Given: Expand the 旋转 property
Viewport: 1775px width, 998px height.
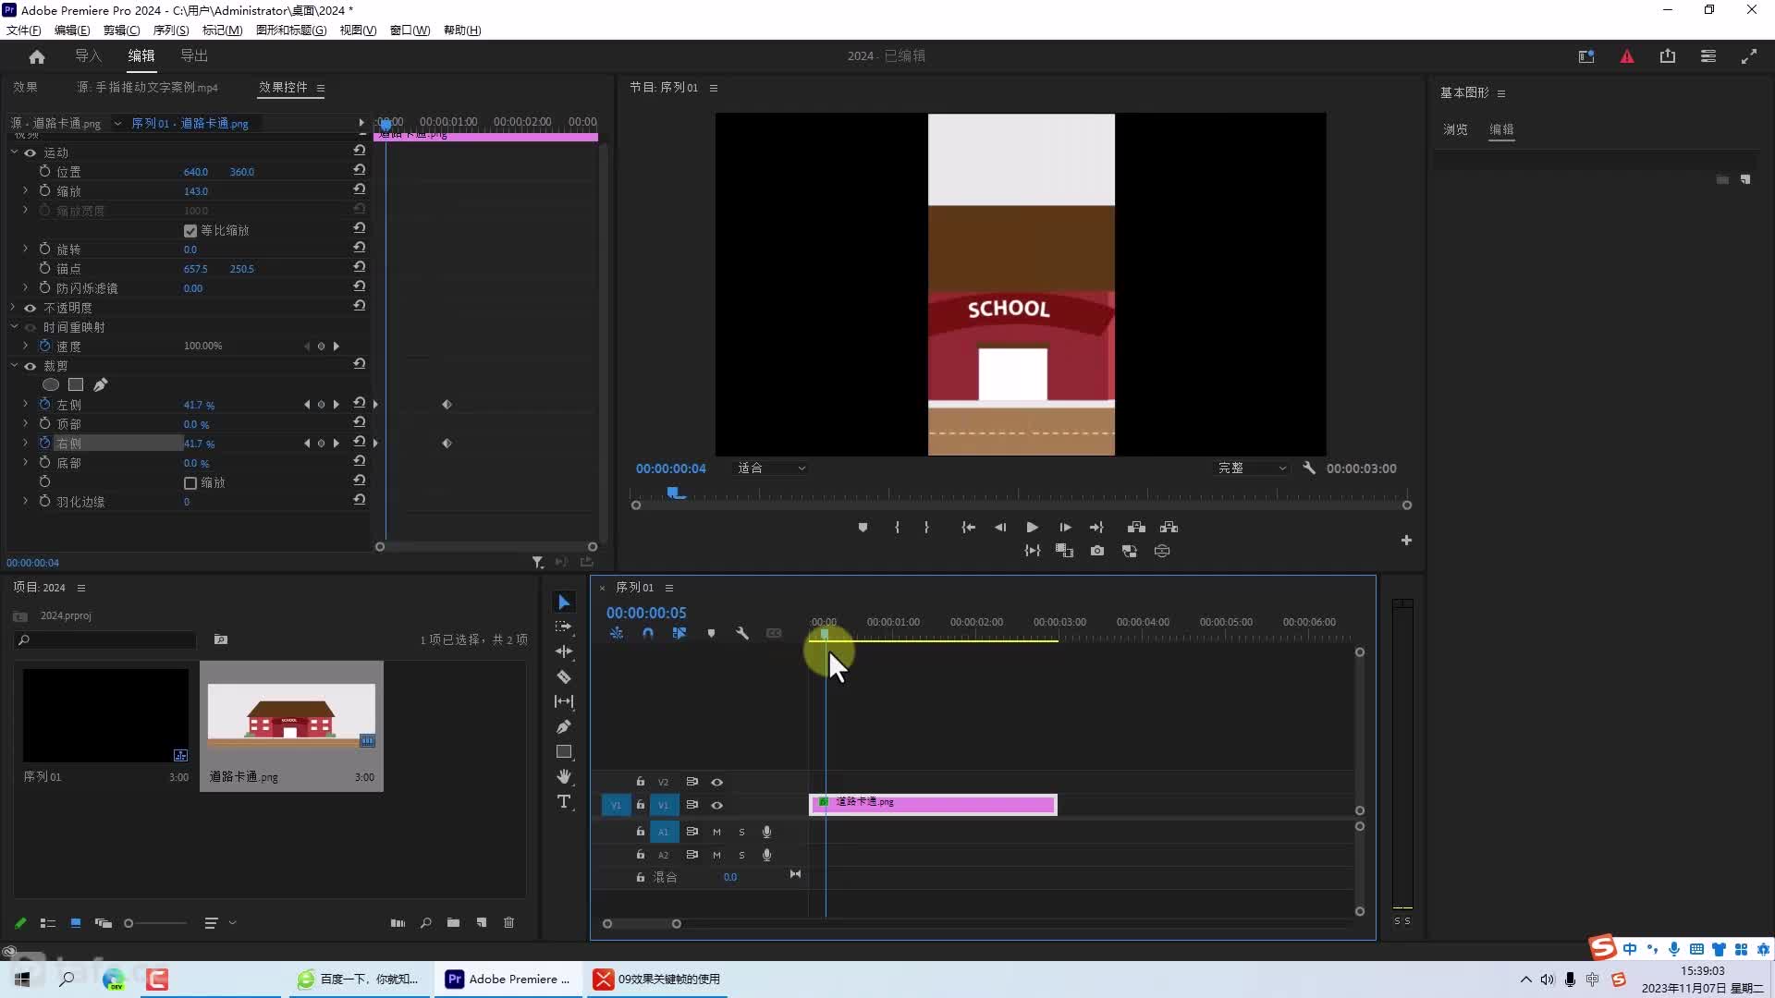Looking at the screenshot, I should (x=25, y=249).
